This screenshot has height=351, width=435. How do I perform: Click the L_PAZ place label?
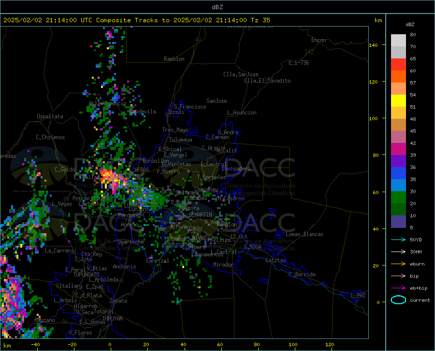358,295
